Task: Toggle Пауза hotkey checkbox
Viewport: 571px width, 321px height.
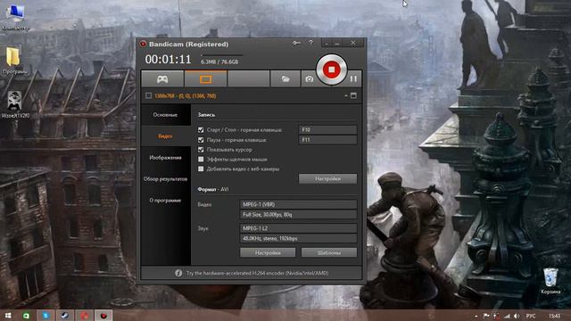Action: (x=201, y=140)
